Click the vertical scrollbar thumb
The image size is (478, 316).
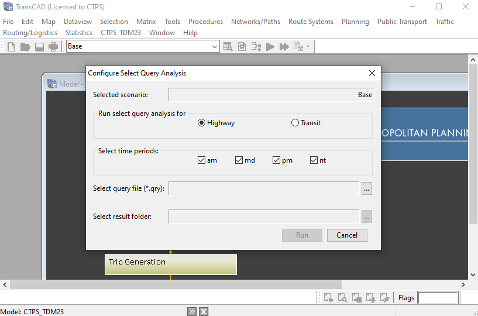473,145
